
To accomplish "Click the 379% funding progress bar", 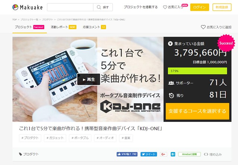I will click(197, 71).
